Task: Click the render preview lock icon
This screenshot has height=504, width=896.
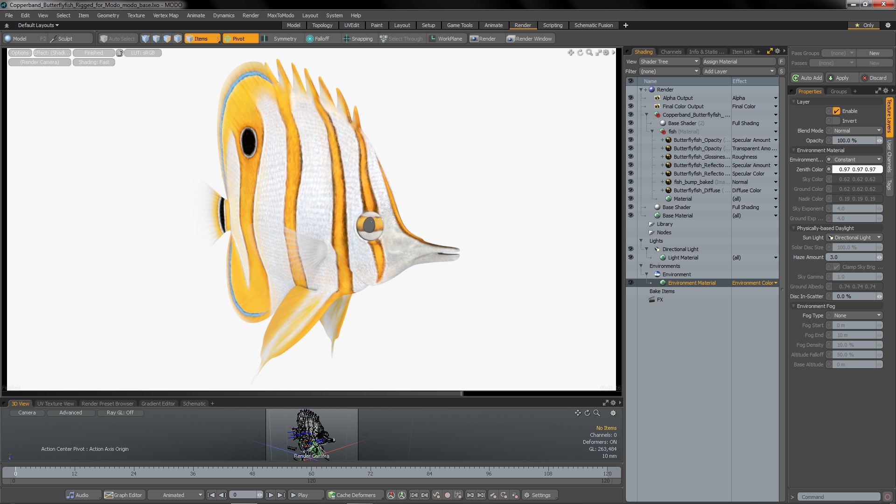Action: coord(119,53)
